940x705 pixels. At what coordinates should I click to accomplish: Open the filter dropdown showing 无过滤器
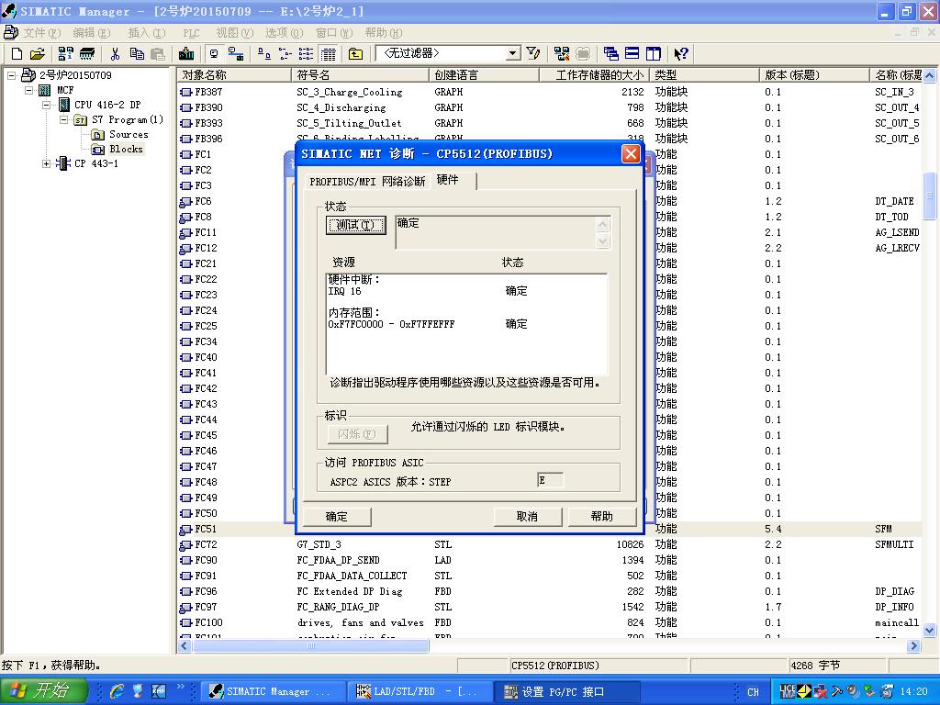pyautogui.click(x=512, y=53)
